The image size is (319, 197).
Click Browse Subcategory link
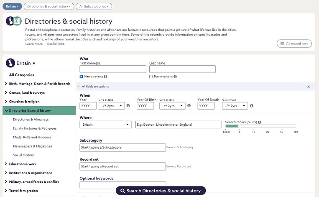pyautogui.click(x=180, y=147)
